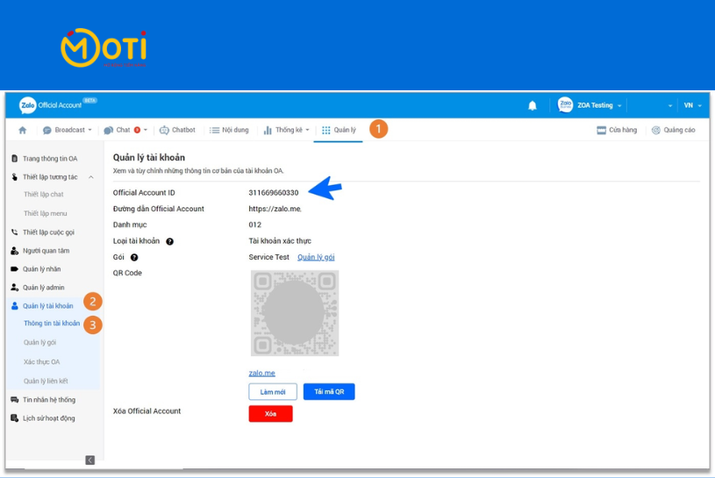715x478 pixels.
Task: Click the red Xóa button
Action: point(270,414)
